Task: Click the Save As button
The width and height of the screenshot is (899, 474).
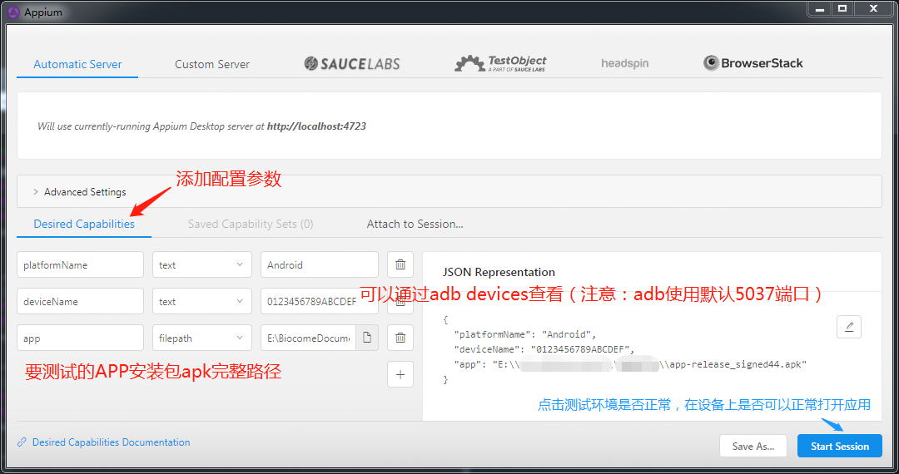Action: [753, 446]
